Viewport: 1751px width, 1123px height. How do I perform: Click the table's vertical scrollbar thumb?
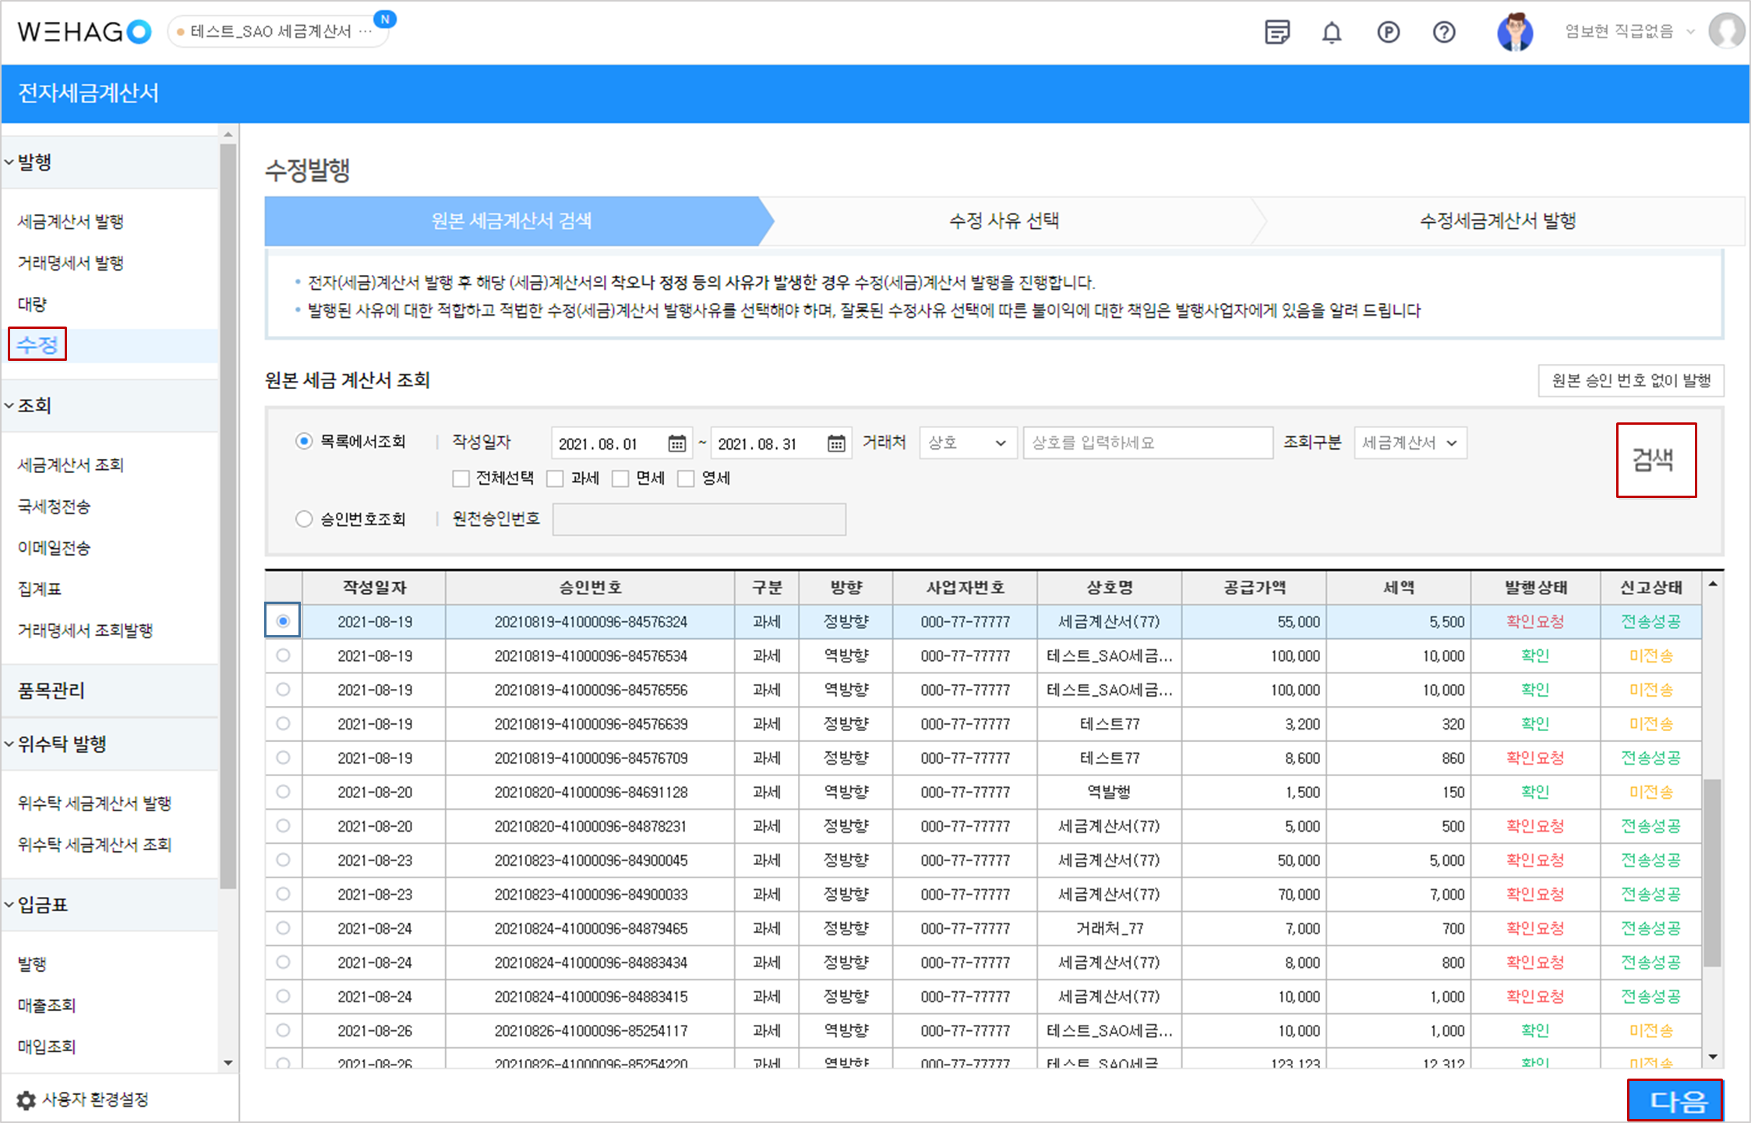1712,871
